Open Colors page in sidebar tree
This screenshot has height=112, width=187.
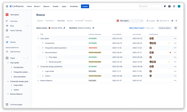16,90
